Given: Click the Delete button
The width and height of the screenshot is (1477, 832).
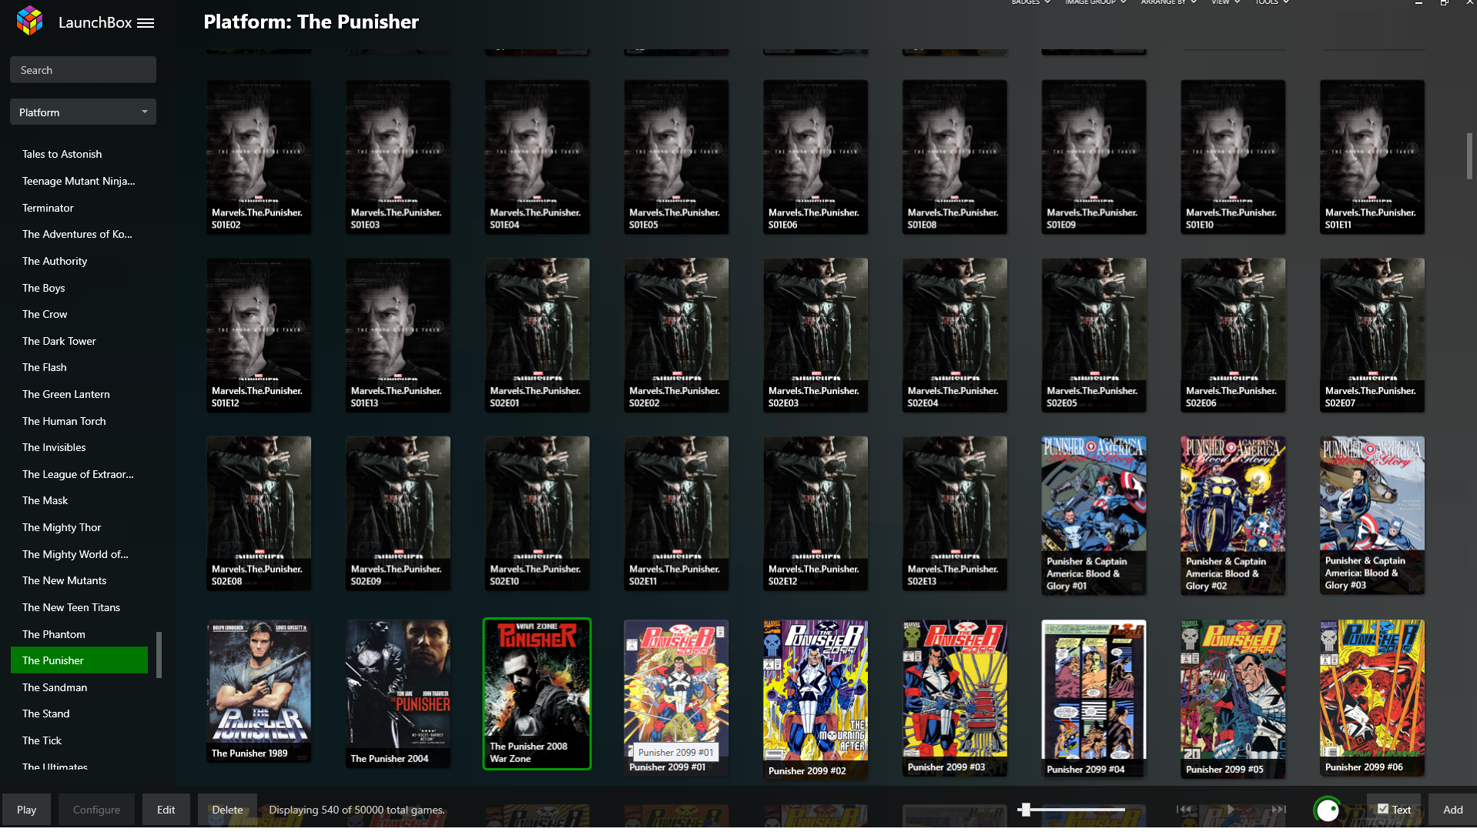Looking at the screenshot, I should coord(227,810).
